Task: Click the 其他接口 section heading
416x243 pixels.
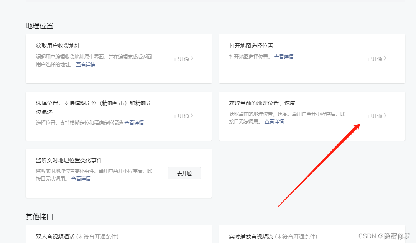Action: [x=39, y=217]
